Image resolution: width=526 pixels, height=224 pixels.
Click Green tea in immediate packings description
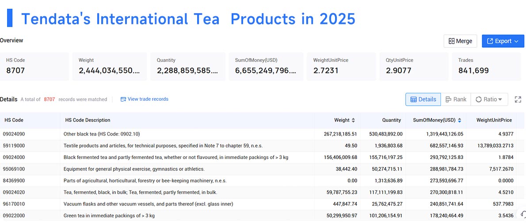coord(109,216)
